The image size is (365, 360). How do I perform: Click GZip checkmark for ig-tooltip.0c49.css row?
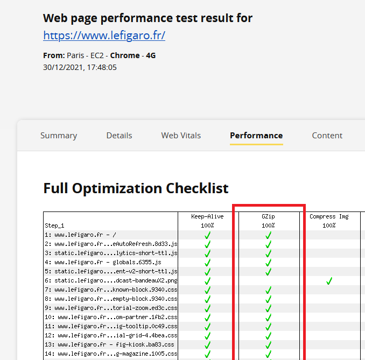click(268, 327)
